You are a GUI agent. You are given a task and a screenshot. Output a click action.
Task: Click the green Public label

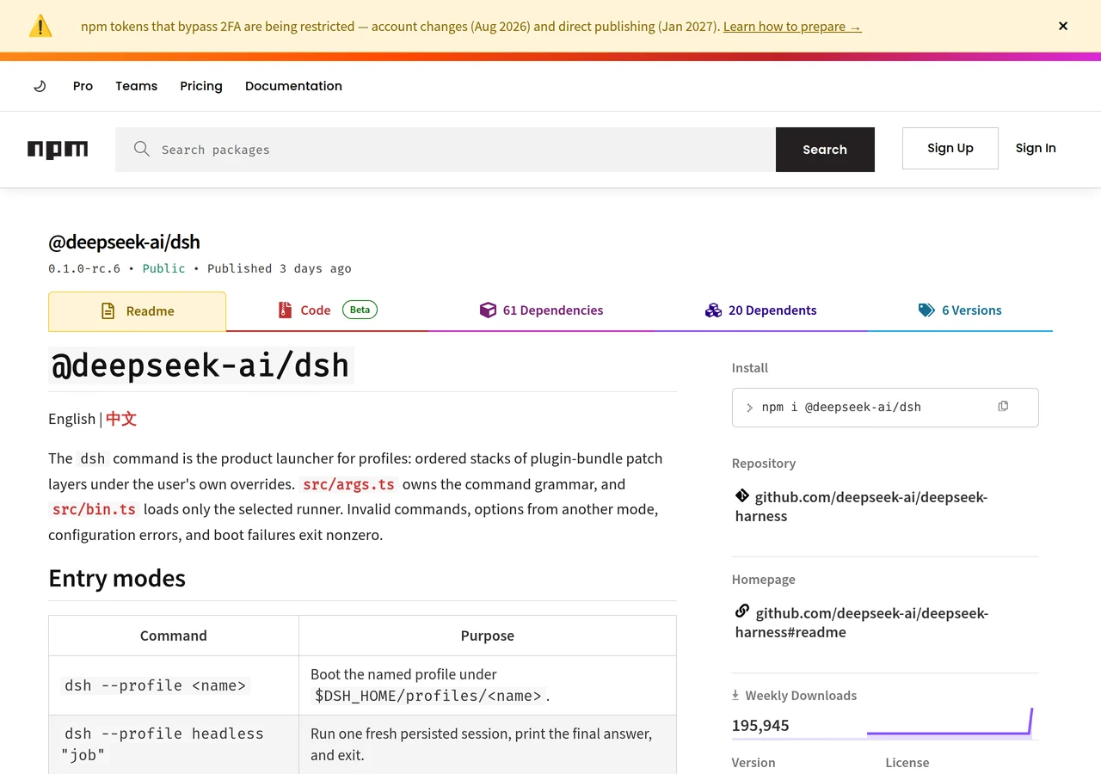[163, 268]
